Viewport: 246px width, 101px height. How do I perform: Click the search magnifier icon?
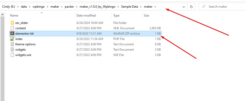pyautogui.click(x=204, y=7)
